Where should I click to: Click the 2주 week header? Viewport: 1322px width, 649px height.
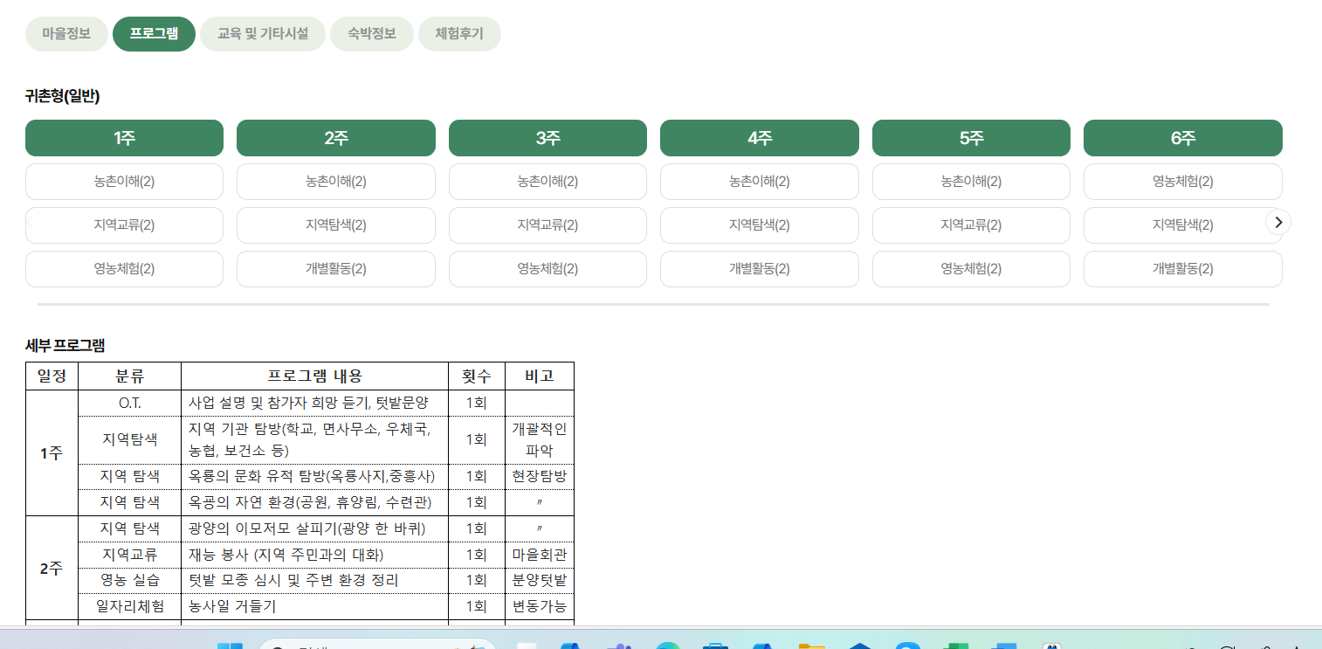[x=336, y=137]
